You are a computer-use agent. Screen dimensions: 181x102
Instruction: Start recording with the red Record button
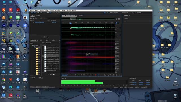coord(95,75)
